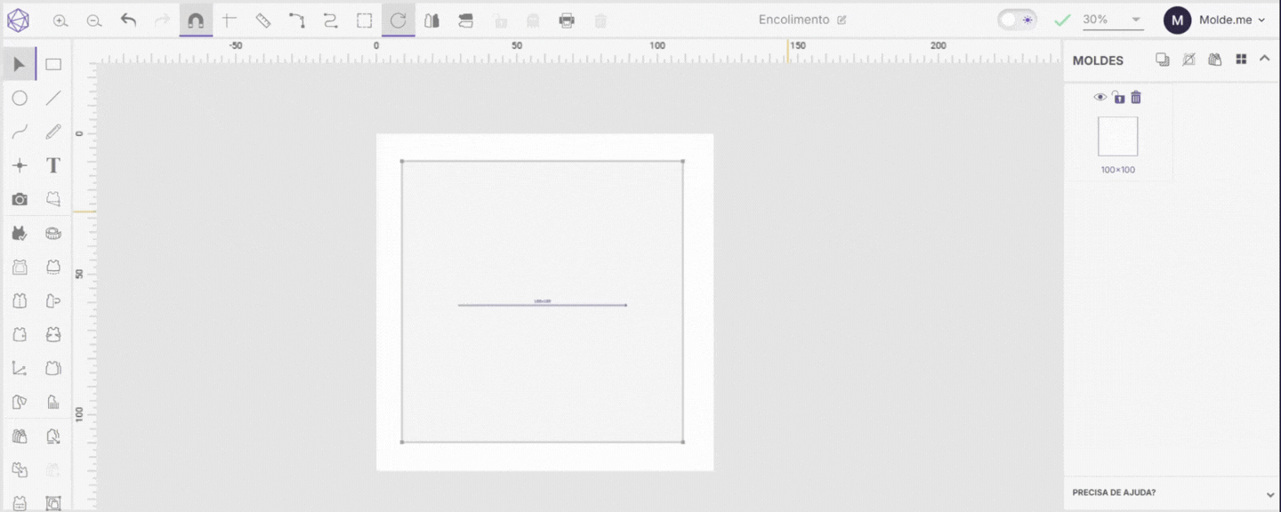Zoom in with the magnifier plus
The image size is (1281, 512).
[60, 20]
